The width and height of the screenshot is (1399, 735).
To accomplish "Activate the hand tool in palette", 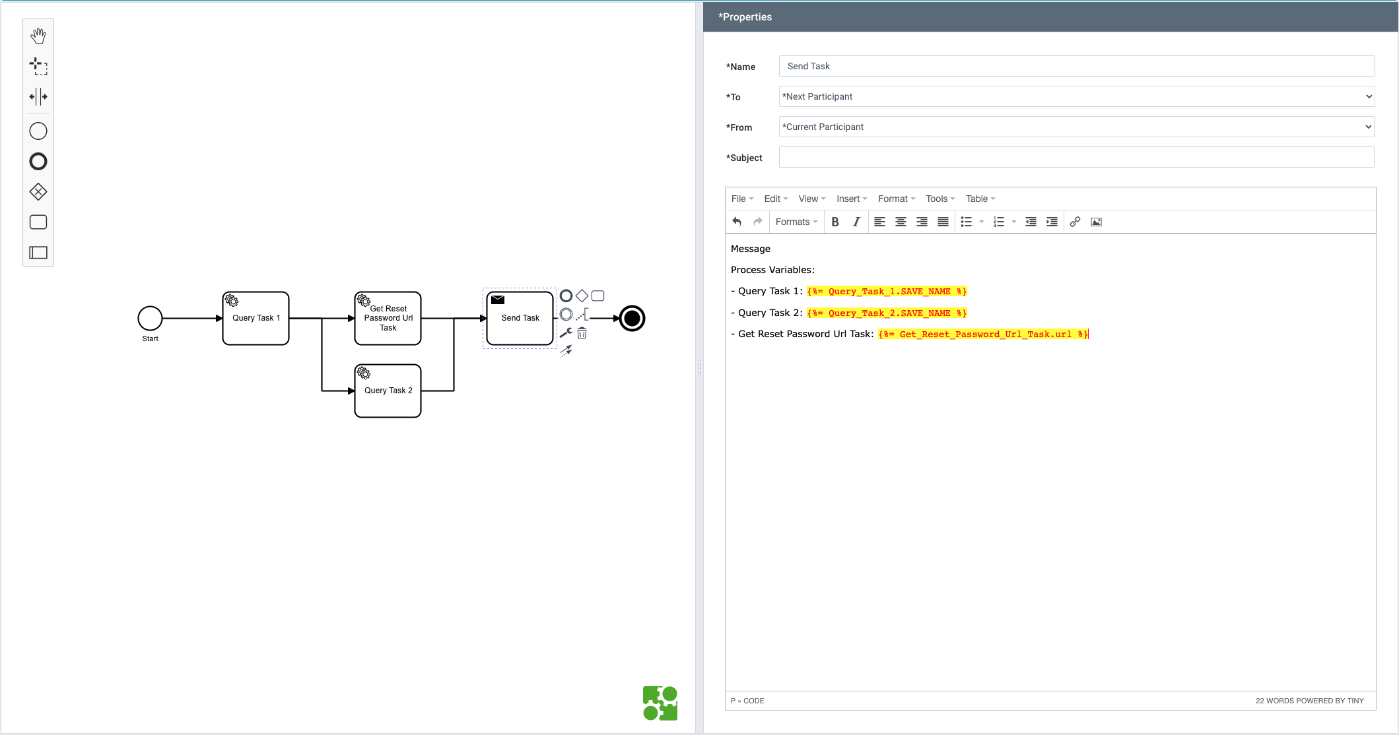I will coord(38,36).
